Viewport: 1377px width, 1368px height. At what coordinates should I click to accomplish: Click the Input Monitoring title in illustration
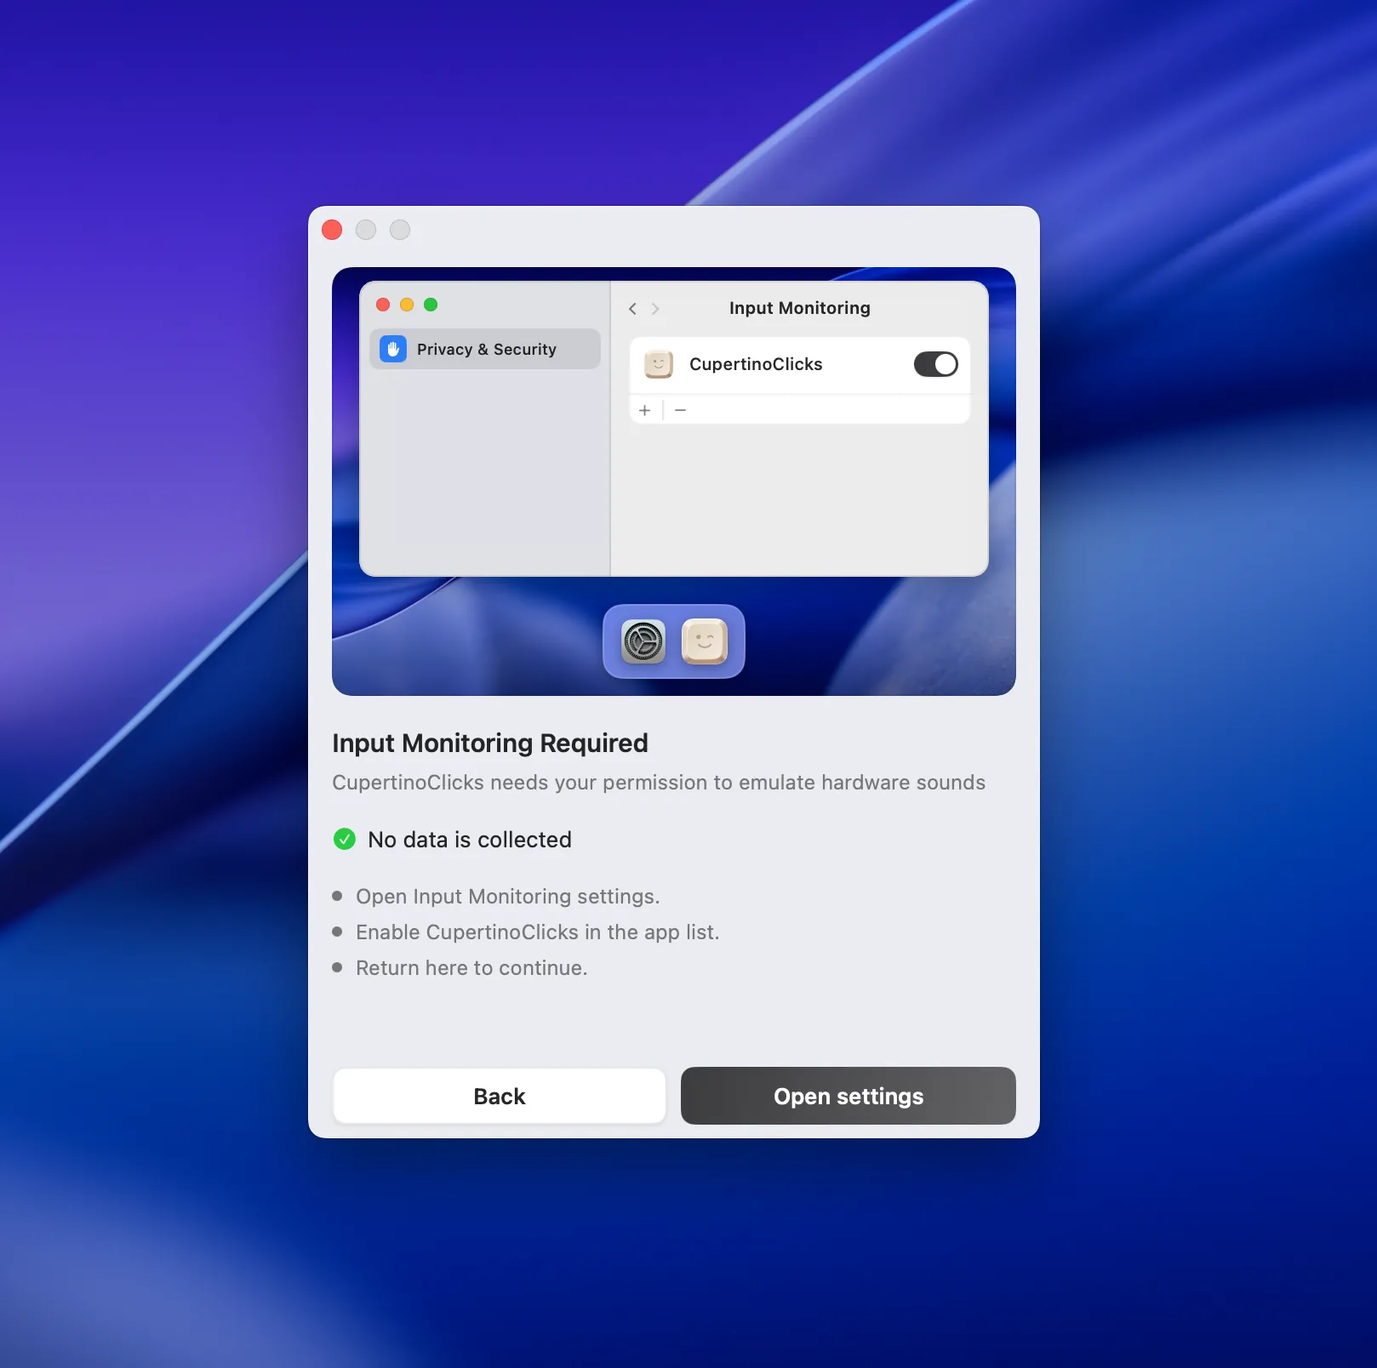(x=799, y=308)
